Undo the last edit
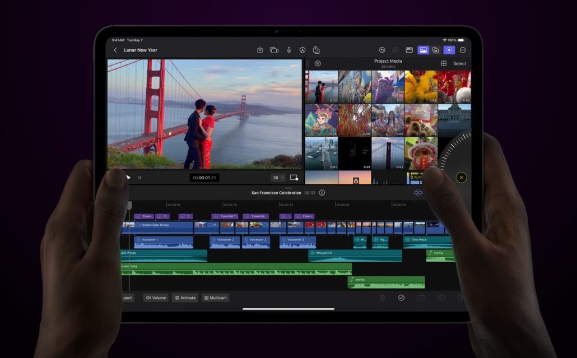 tap(382, 50)
